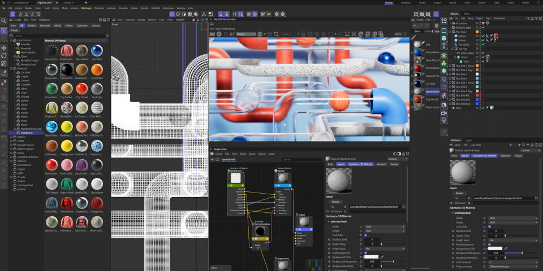Toggle Add Background checkbox in Attributes panel
The height and width of the screenshot is (271, 543).
pos(489,244)
